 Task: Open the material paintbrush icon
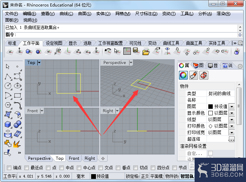coord(194,75)
